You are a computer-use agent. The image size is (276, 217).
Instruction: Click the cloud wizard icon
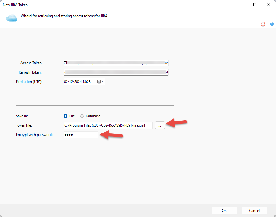(x=12, y=18)
